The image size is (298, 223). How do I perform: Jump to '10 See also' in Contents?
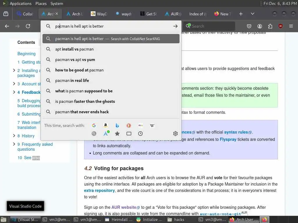29,158
